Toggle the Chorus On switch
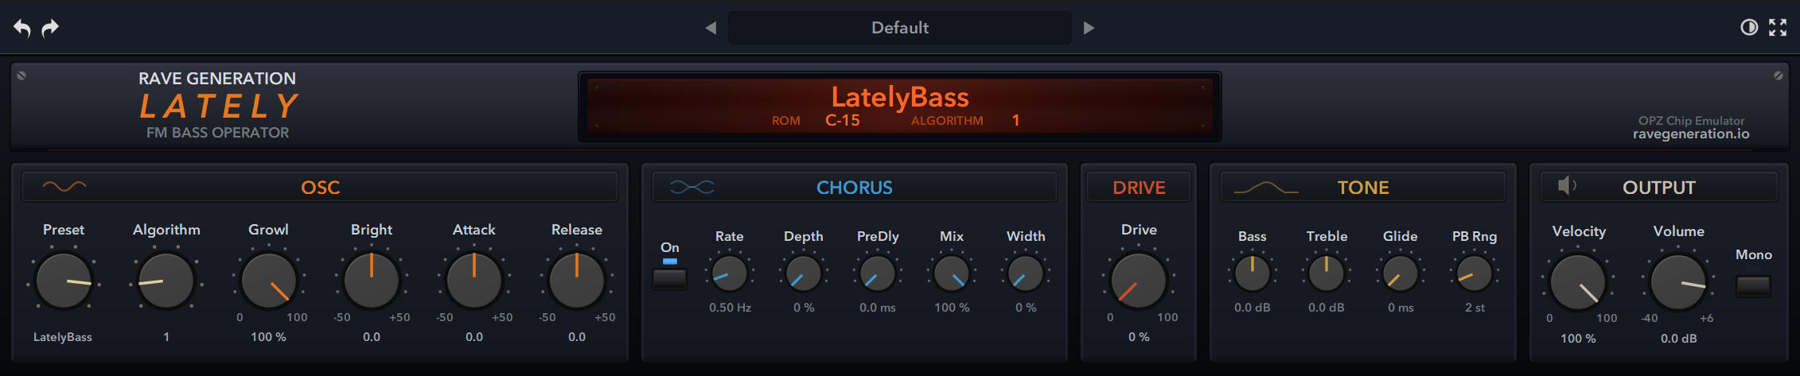Viewport: 1800px width, 376px height. coord(669,278)
